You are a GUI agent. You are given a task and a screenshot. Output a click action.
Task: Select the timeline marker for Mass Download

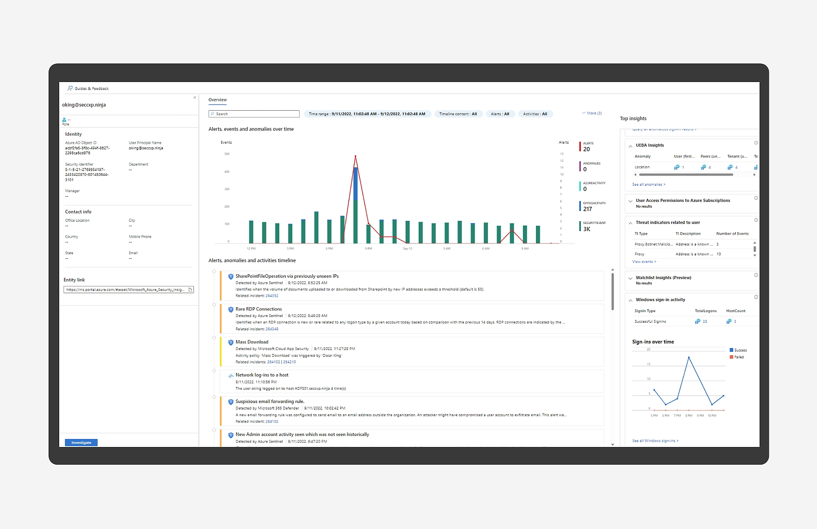tap(214, 338)
